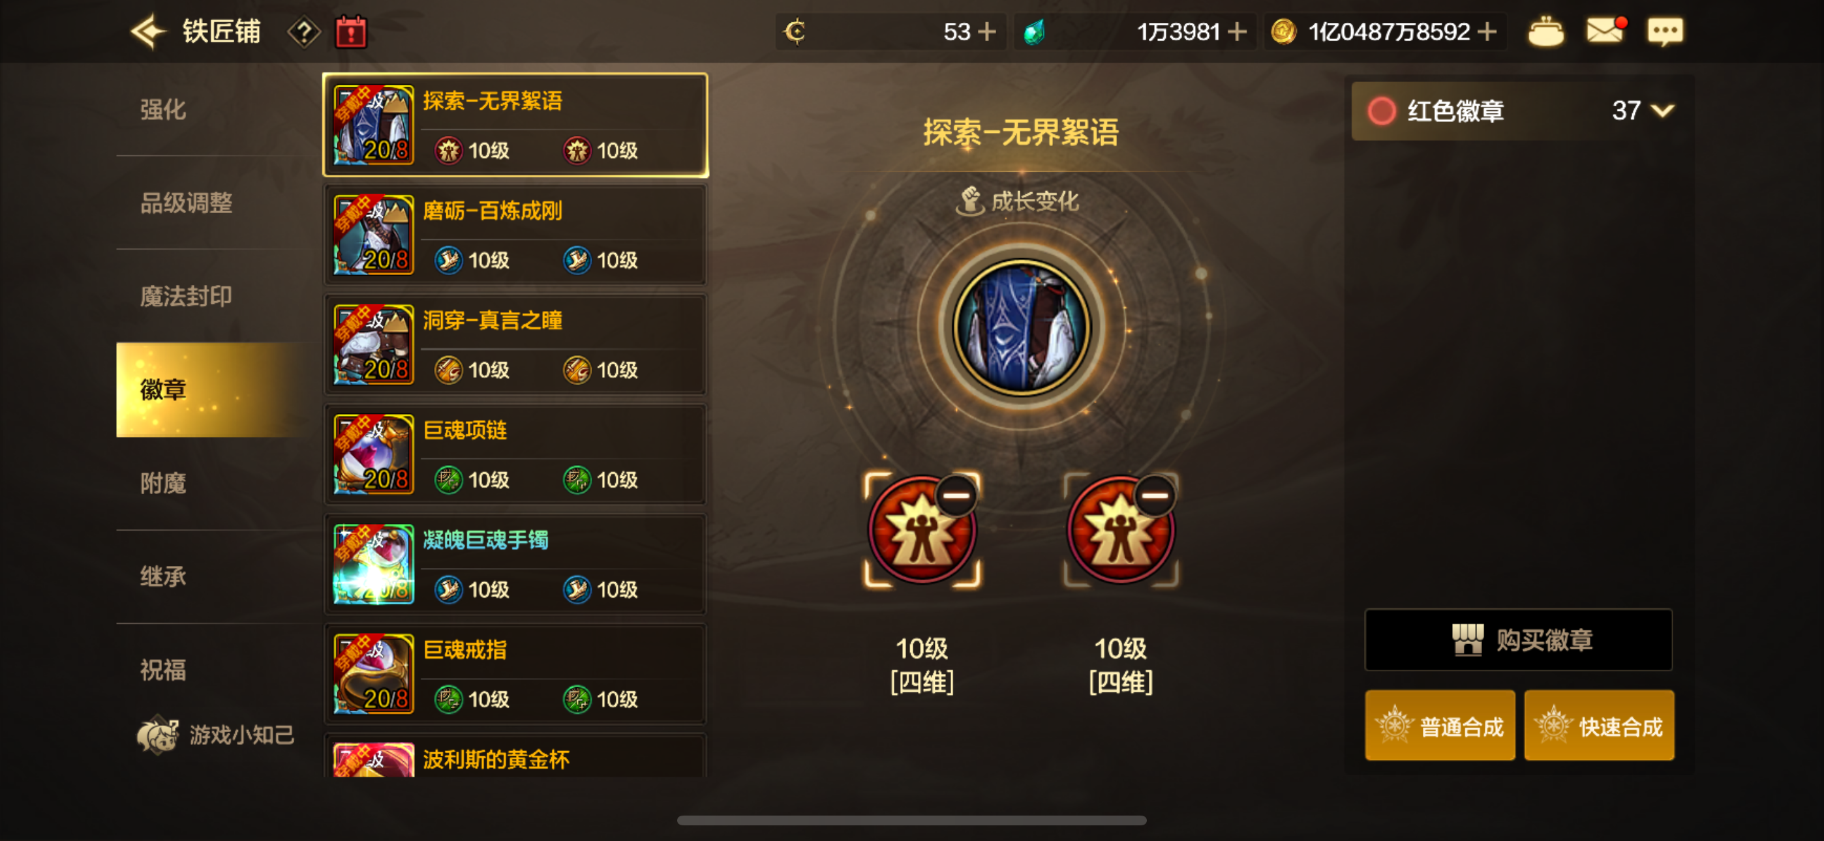Click the 快速合成 button
The height and width of the screenshot is (841, 1824).
(x=1599, y=726)
